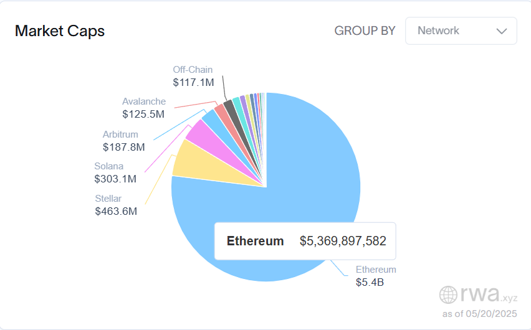
Task: Click the dark gray Off-Chain pie slice
Action: click(230, 107)
